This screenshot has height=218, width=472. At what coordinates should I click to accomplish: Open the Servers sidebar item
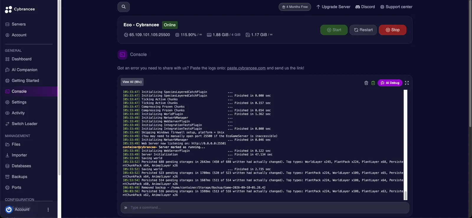(29, 24)
